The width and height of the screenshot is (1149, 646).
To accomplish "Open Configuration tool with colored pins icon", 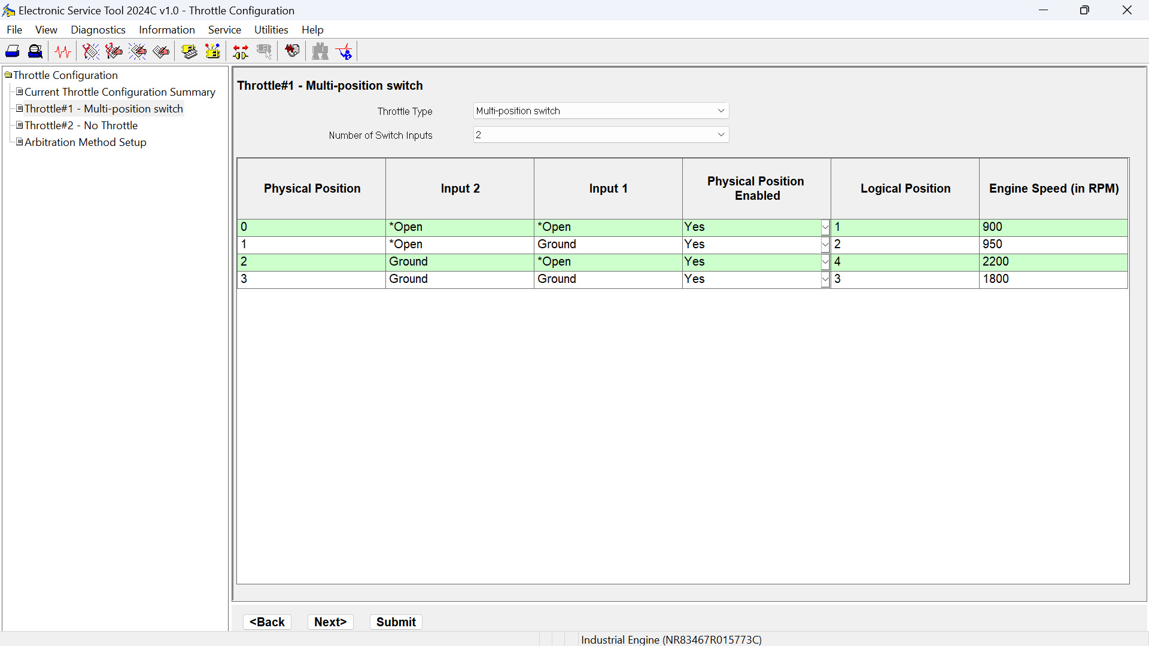I will [212, 52].
